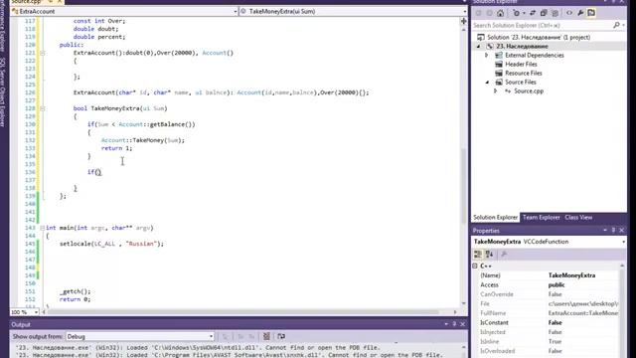This screenshot has height=358, width=636.
Task: Collapse the C++ category in Properties
Action: 475,266
